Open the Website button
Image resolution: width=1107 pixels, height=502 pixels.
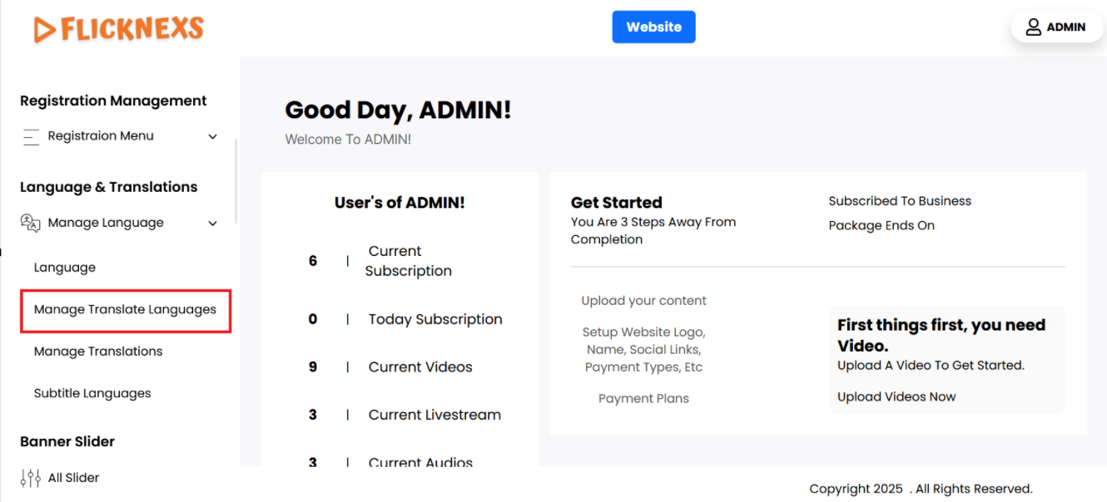click(653, 27)
